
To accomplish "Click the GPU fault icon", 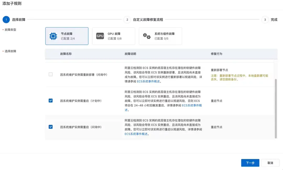I will point(100,36).
